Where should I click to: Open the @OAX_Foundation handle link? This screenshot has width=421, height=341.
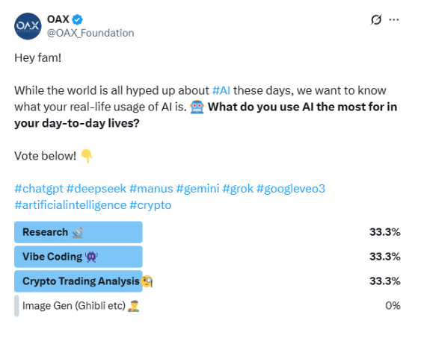90,33
